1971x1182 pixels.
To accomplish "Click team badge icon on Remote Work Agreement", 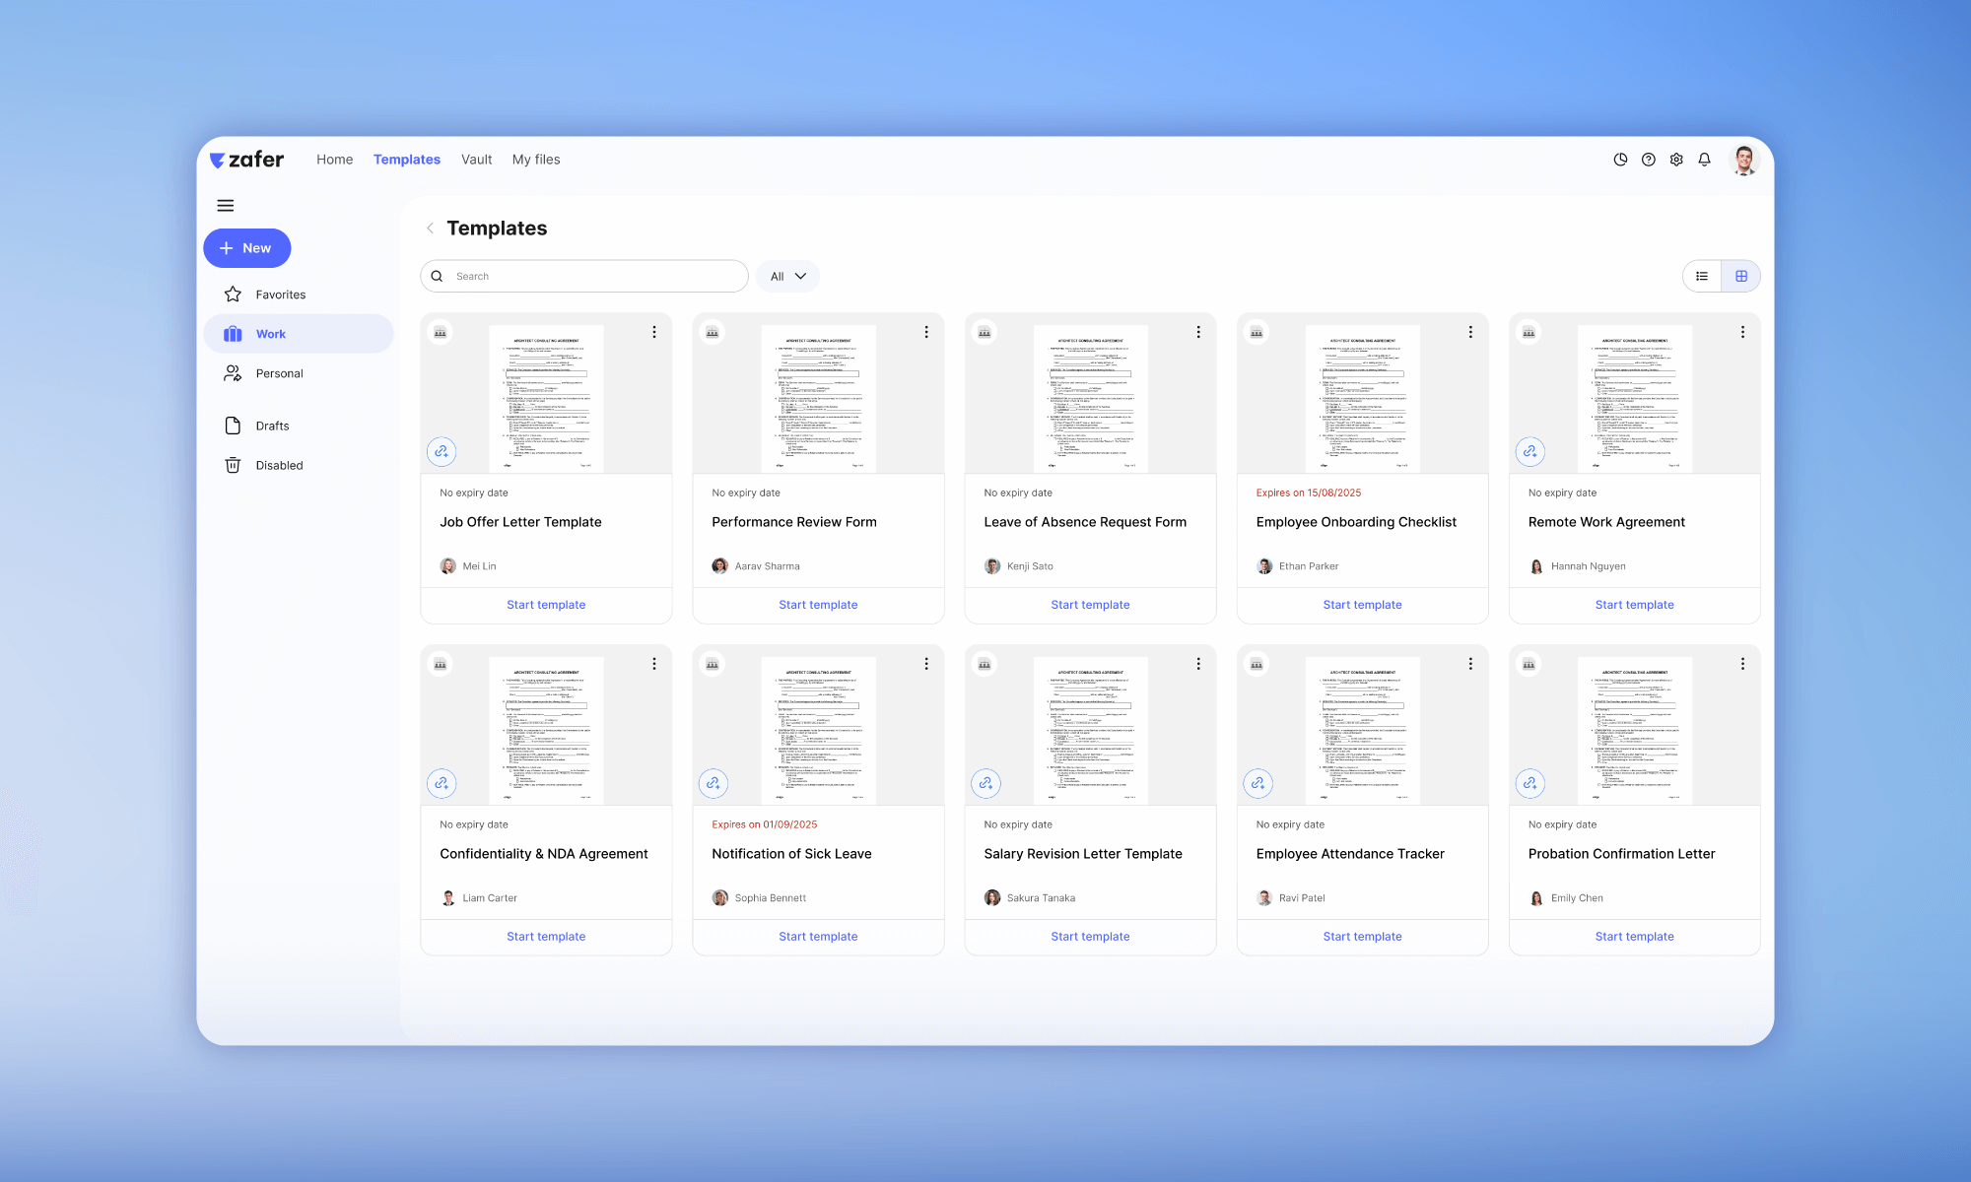I will (x=1529, y=333).
